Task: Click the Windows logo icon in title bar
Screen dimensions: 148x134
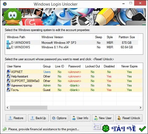Action: click(x=5, y=4)
